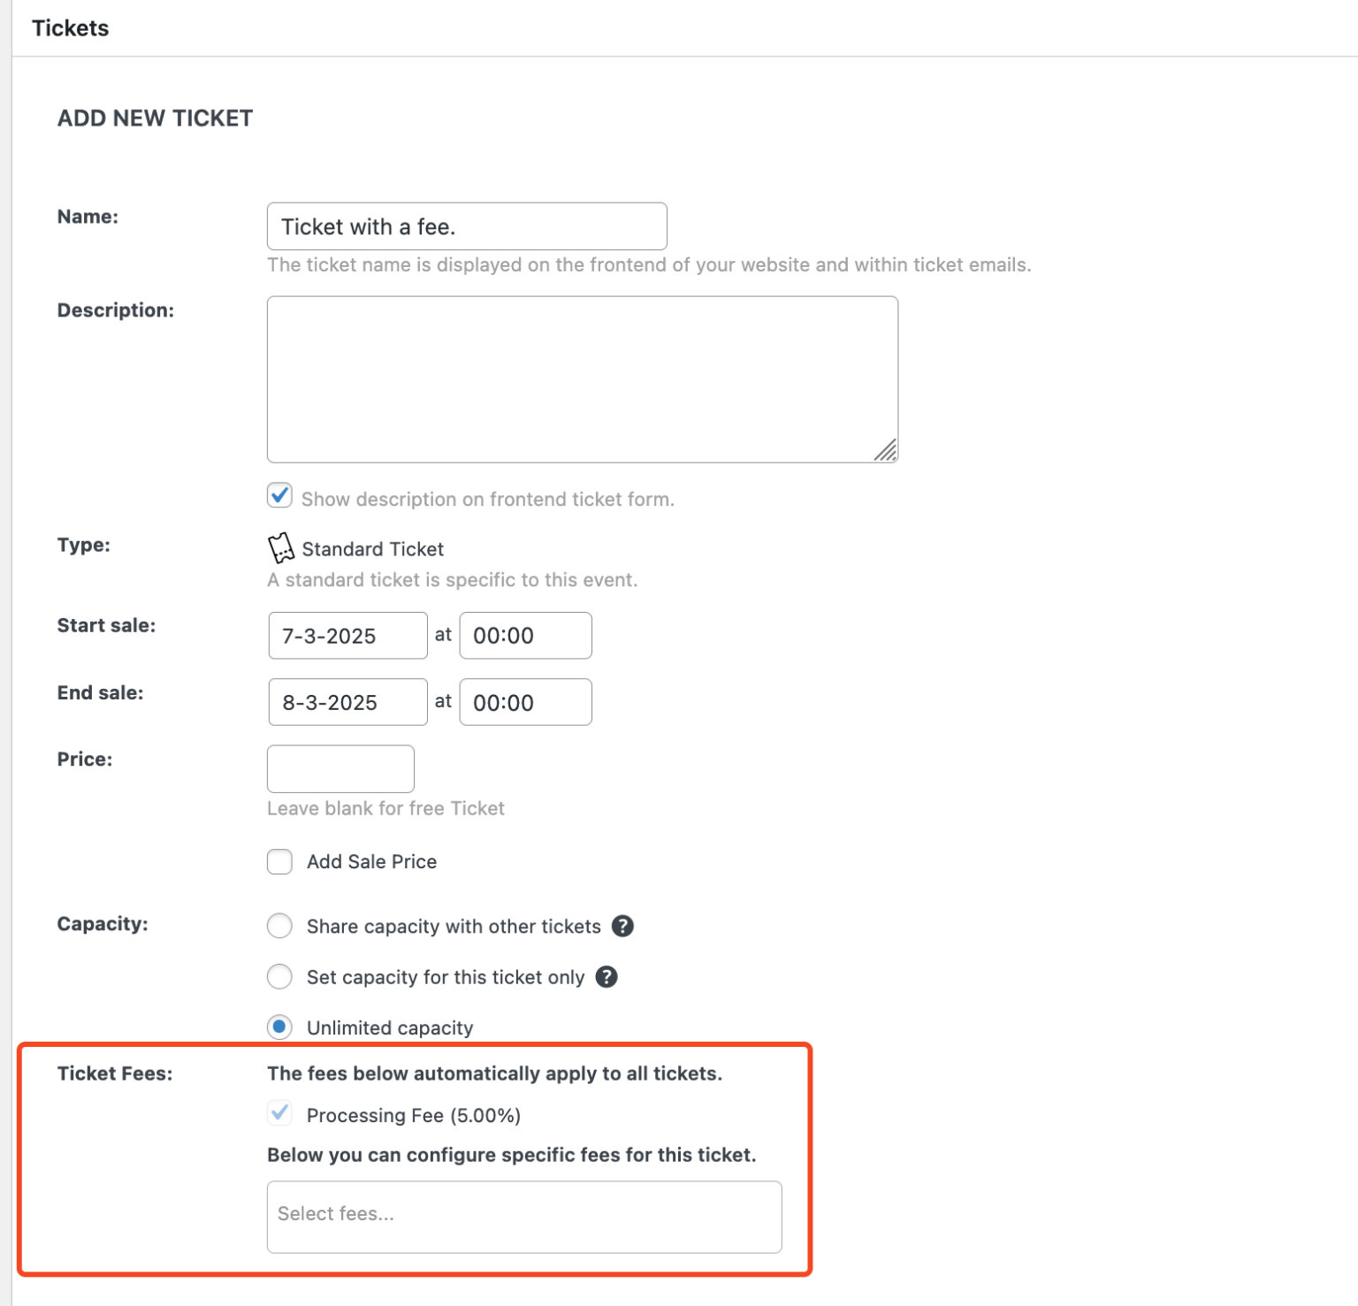Viewport: 1358px width, 1306px height.
Task: Enable the Add Sale Price option
Action: (278, 861)
